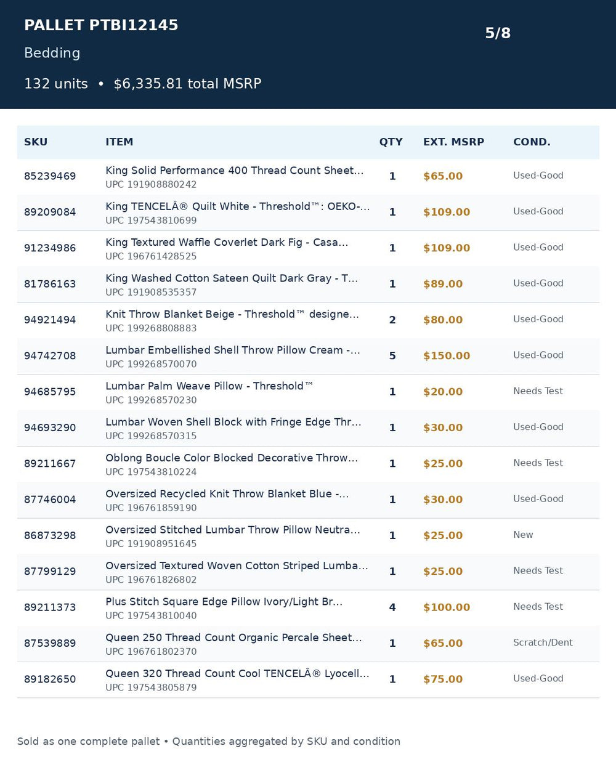Screen dimensions: 616x770
Task: Select the Plus Stitch Square Edge Pillow item
Action: click(224, 602)
